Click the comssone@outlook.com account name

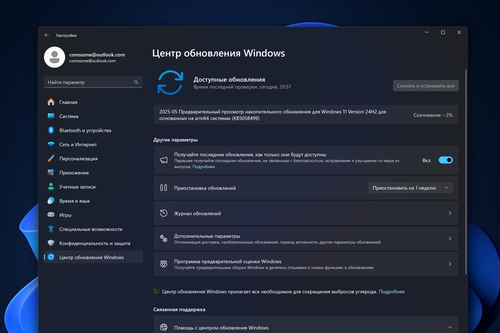tap(97, 55)
